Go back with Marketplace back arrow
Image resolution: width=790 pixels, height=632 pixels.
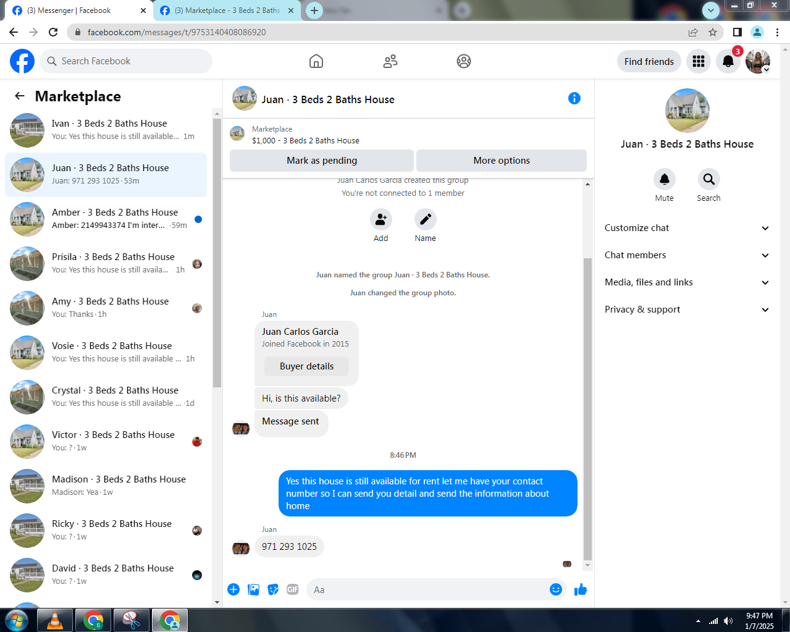[20, 96]
